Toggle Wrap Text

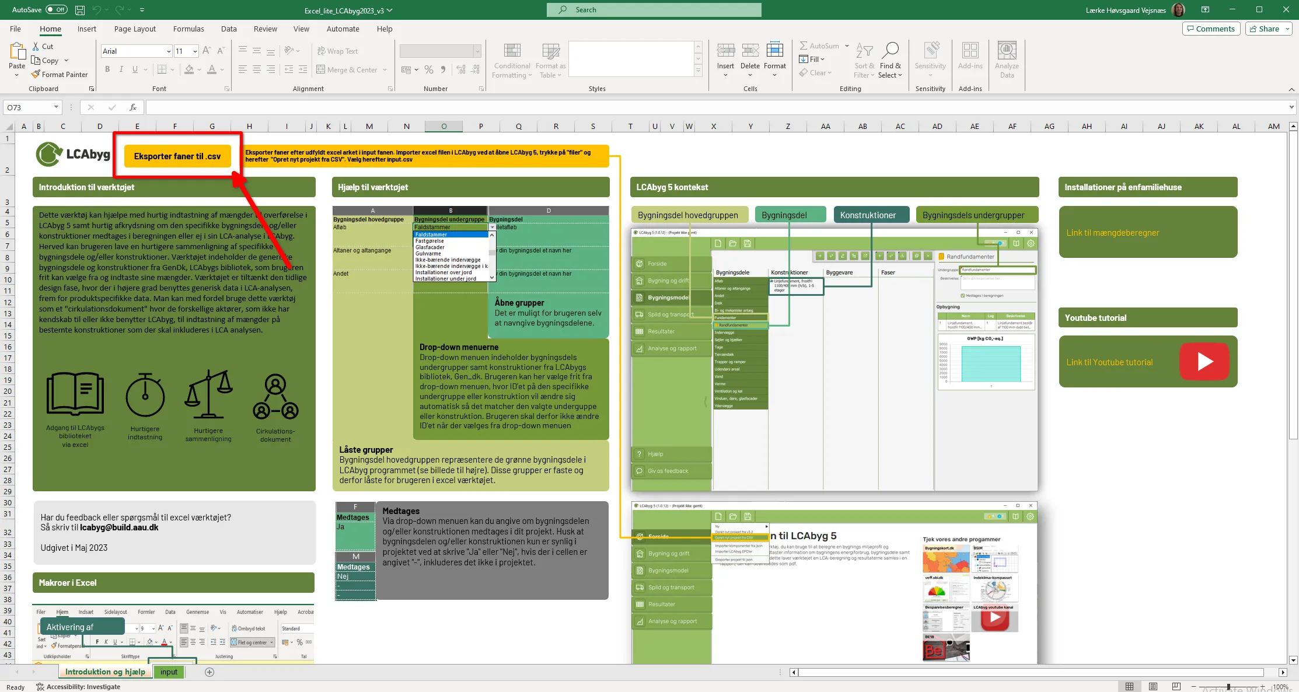coord(338,51)
